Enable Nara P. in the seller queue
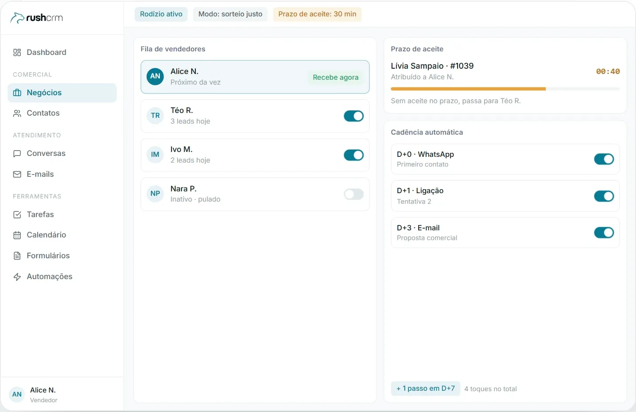 (x=353, y=194)
